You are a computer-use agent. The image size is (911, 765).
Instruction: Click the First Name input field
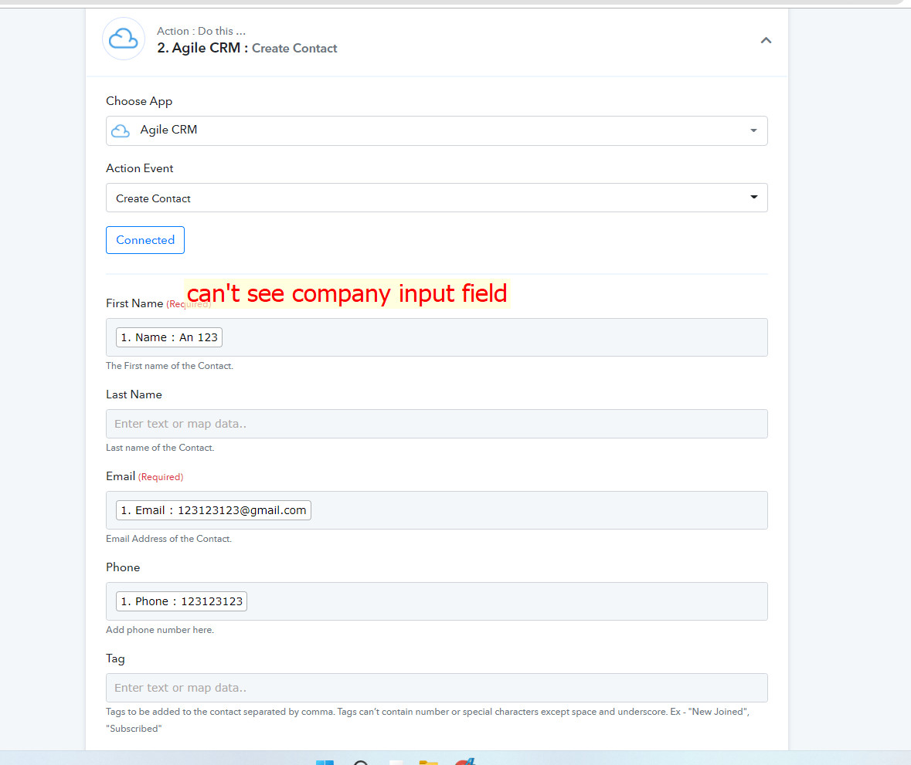click(437, 337)
